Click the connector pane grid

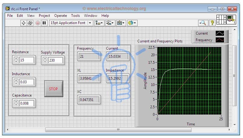221,20
